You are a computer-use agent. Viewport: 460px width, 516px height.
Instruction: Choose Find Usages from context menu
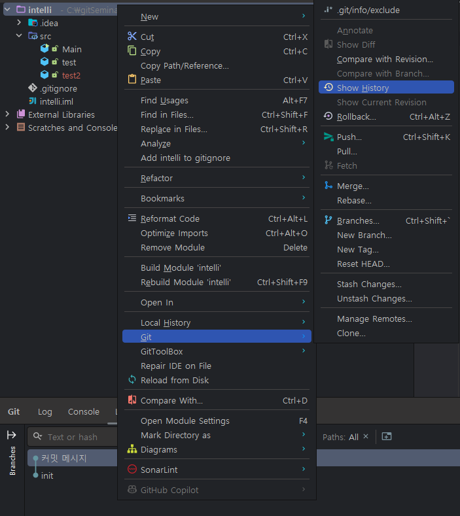(217, 100)
